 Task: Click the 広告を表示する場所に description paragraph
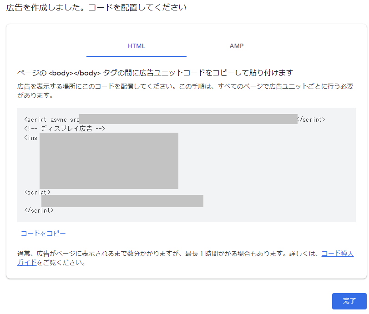pos(185,91)
